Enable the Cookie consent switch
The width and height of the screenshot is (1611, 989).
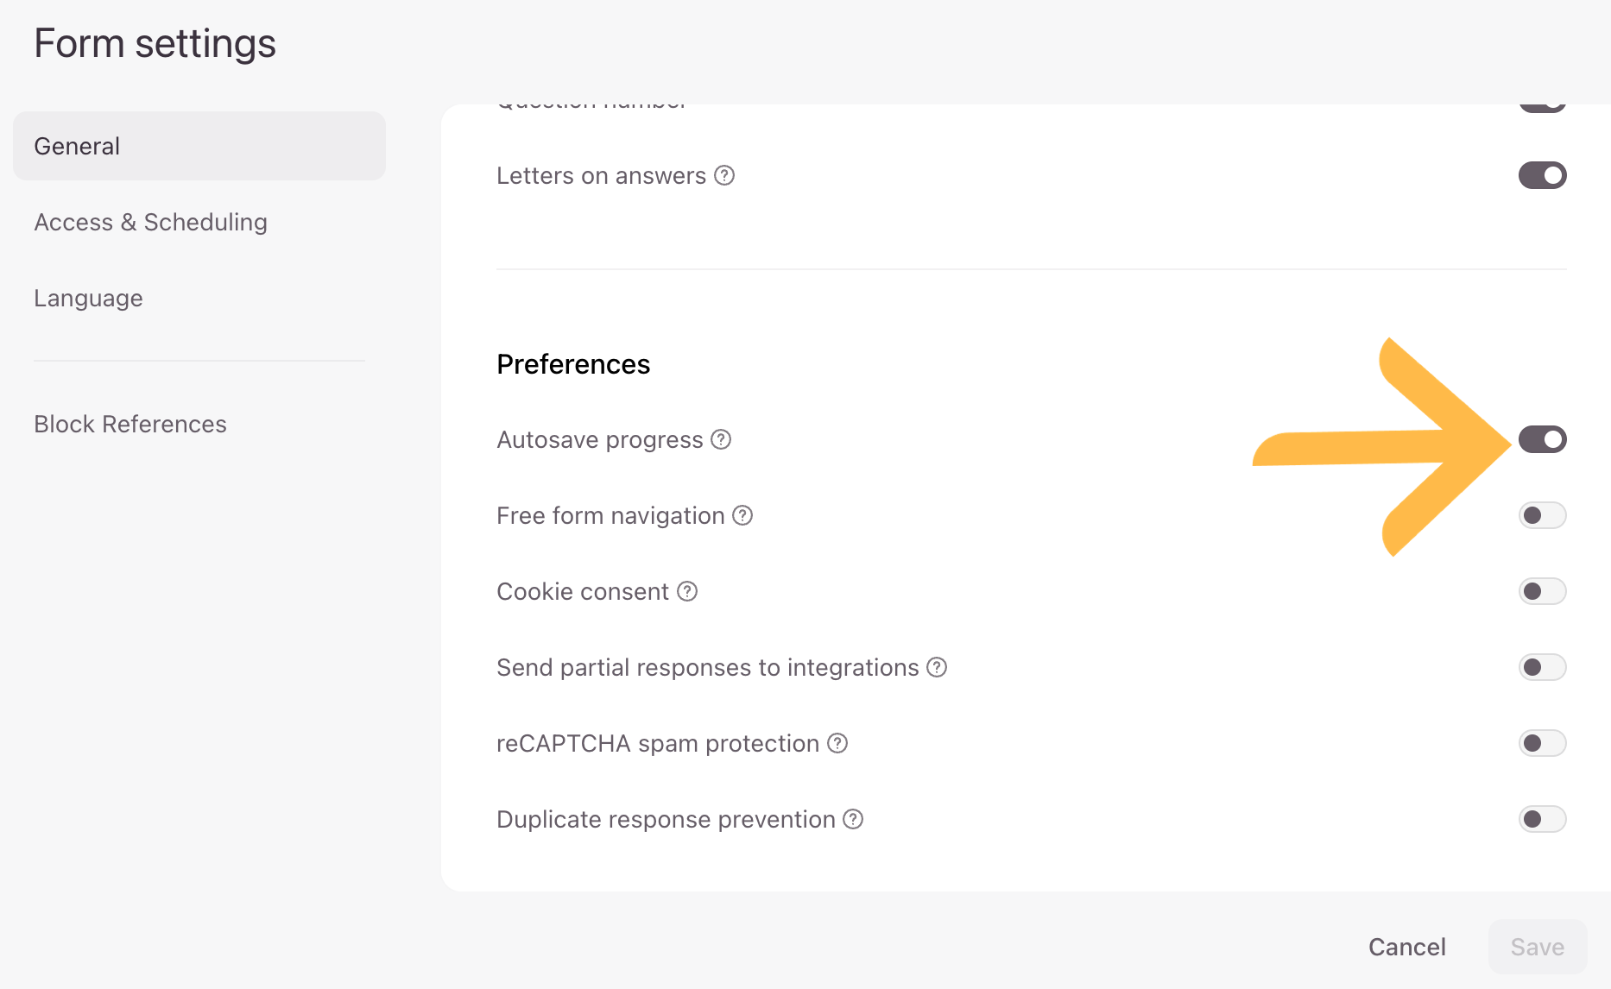pos(1542,591)
